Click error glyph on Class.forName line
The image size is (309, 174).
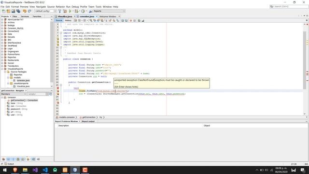[58, 91]
